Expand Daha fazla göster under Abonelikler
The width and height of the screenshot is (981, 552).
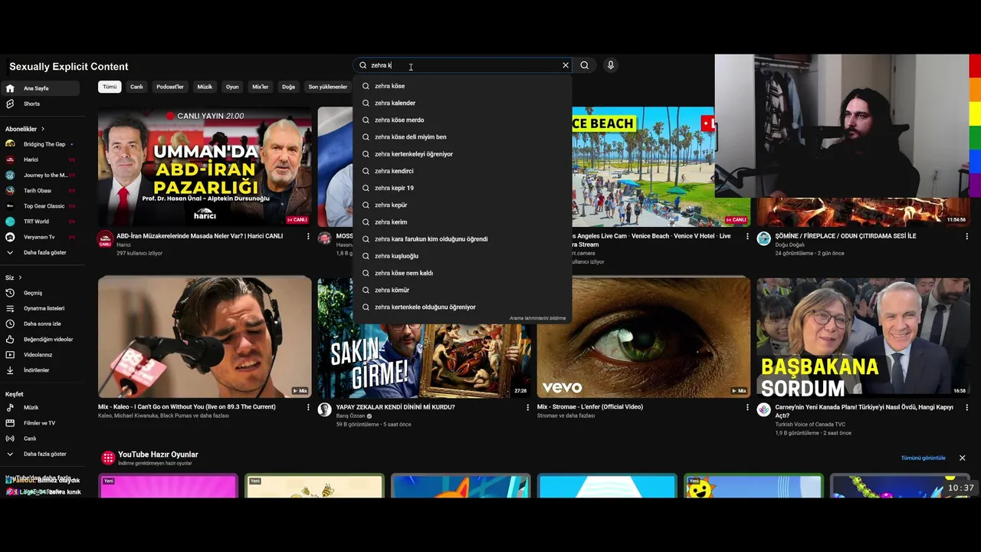tap(40, 252)
